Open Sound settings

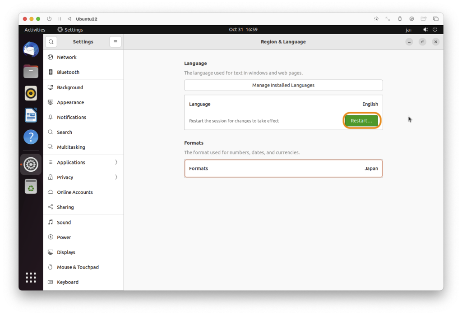(x=83, y=222)
